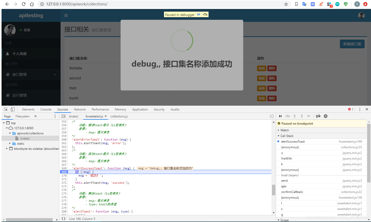Deactivate all breakpoints using the toolbar icon

[318, 116]
